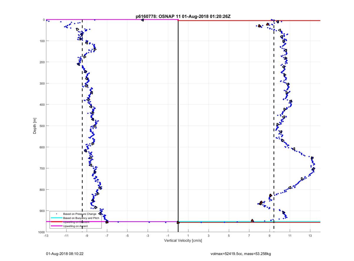Click the velocity axis tick label positive '5'
354x261 pixels.
click(x=229, y=236)
